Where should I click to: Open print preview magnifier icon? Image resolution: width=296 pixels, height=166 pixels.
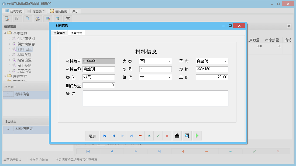point(187,136)
